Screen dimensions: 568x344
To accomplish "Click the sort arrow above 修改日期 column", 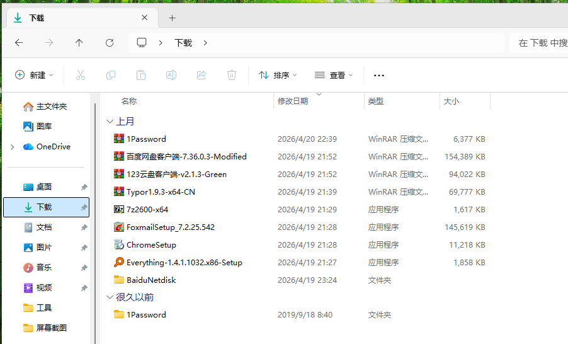I will tap(319, 95).
